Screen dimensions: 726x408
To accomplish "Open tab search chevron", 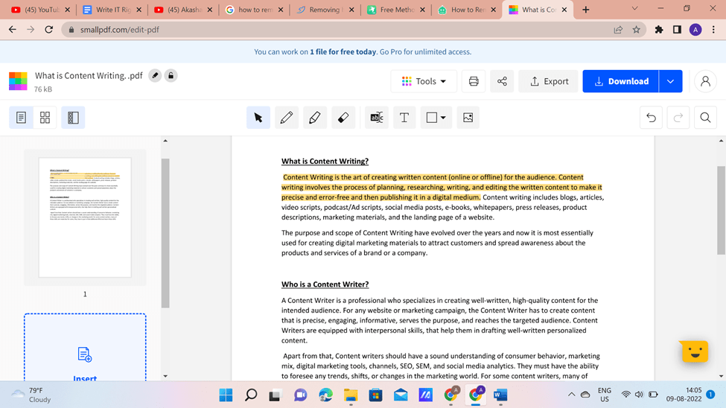I will coord(635,9).
